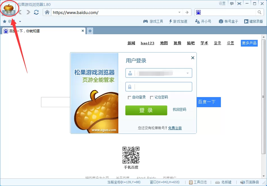
Task: Click the Baidu paw search engine icon
Action: pyautogui.click(x=198, y=12)
